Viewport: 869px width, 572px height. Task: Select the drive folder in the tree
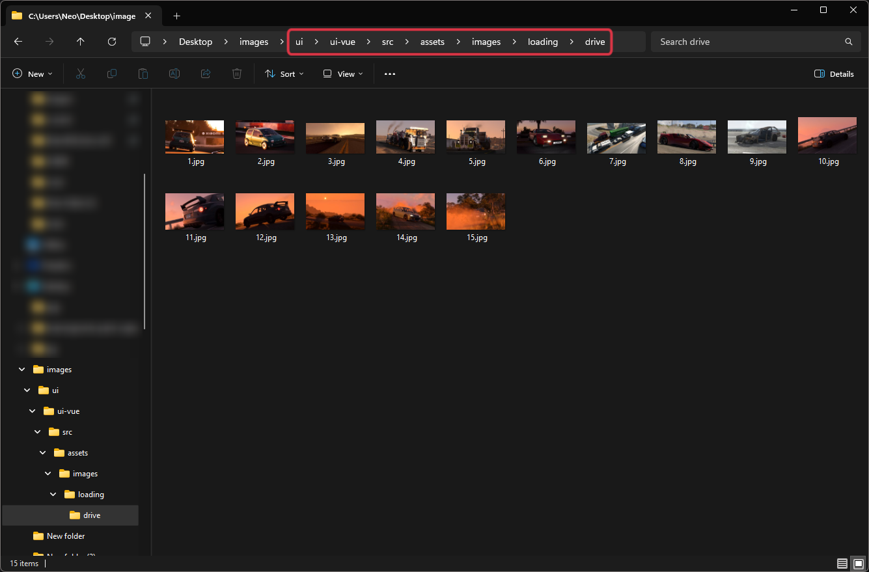pos(70,515)
